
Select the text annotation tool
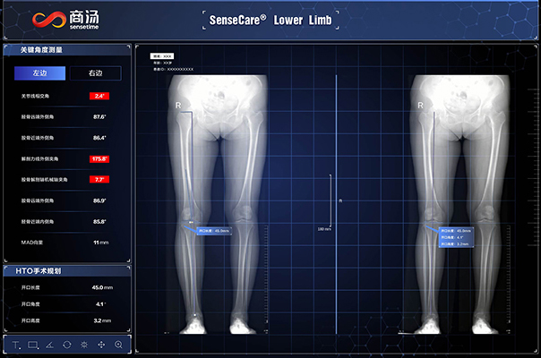(x=16, y=345)
